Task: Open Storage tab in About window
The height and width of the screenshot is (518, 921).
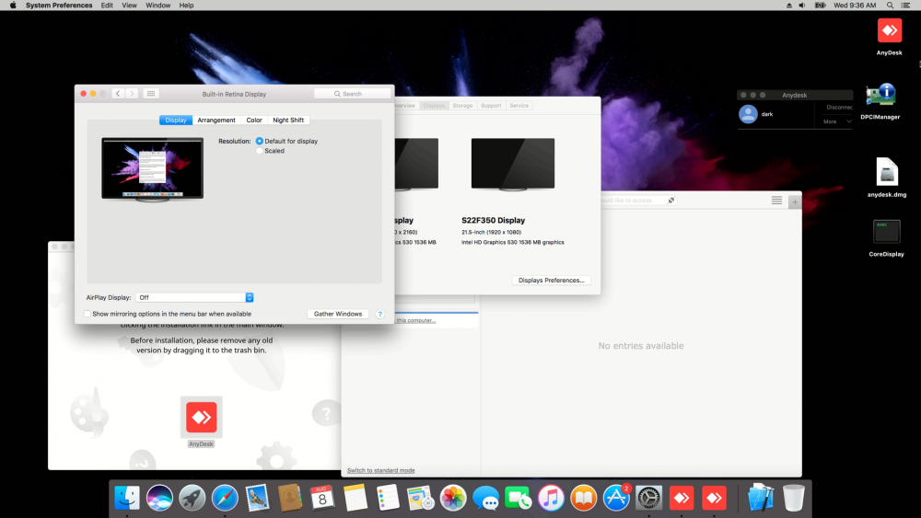Action: point(462,106)
